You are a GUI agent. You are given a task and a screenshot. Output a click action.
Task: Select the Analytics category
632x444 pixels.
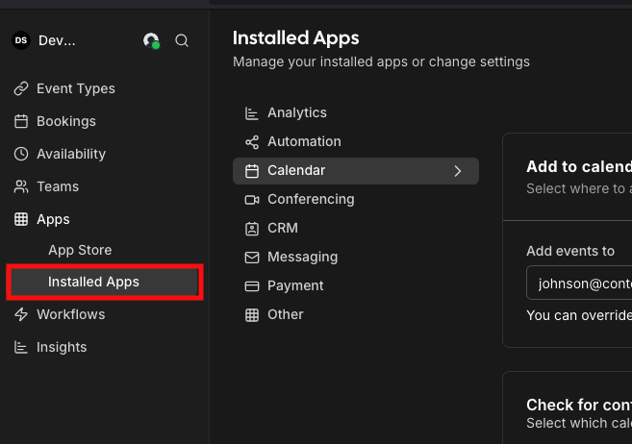pyautogui.click(x=296, y=112)
